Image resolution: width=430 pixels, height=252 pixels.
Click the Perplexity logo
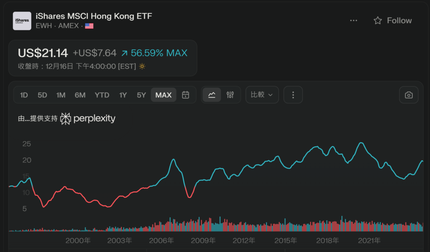(x=88, y=118)
